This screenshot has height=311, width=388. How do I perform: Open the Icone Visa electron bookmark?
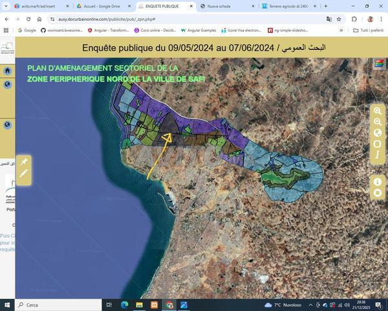click(241, 30)
